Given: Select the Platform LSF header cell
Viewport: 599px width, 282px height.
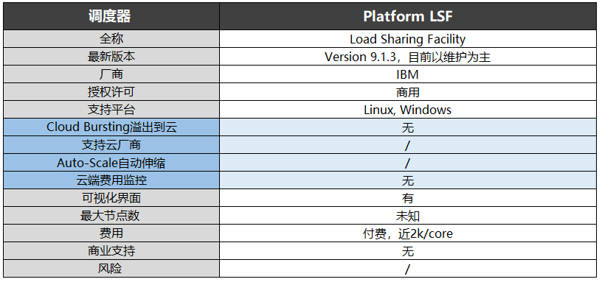Looking at the screenshot, I should pos(407,16).
